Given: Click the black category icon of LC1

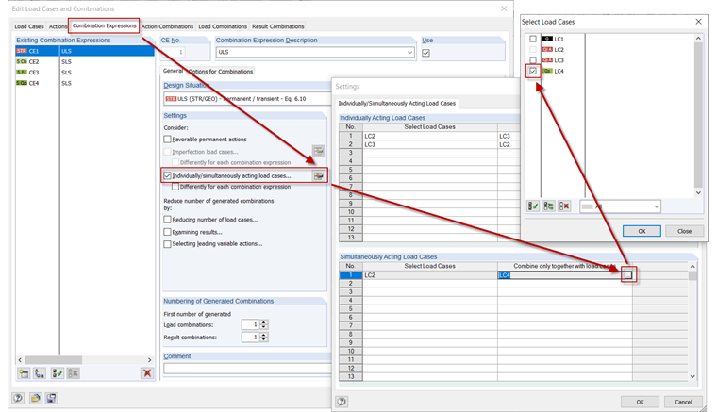Looking at the screenshot, I should coord(547,39).
